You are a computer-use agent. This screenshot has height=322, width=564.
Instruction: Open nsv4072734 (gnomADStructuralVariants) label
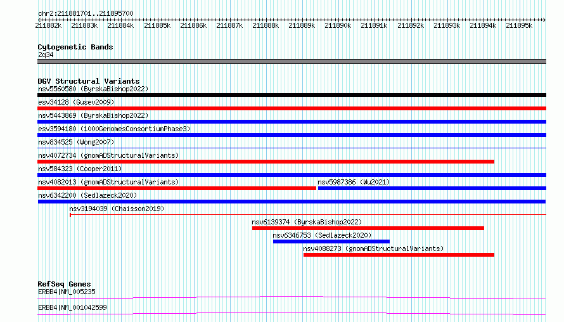[x=108, y=155]
